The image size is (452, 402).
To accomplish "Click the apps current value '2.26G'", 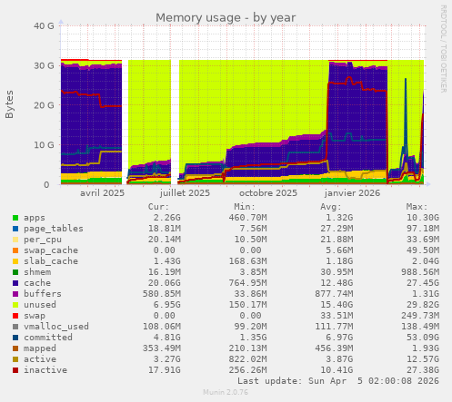I will [x=166, y=218].
